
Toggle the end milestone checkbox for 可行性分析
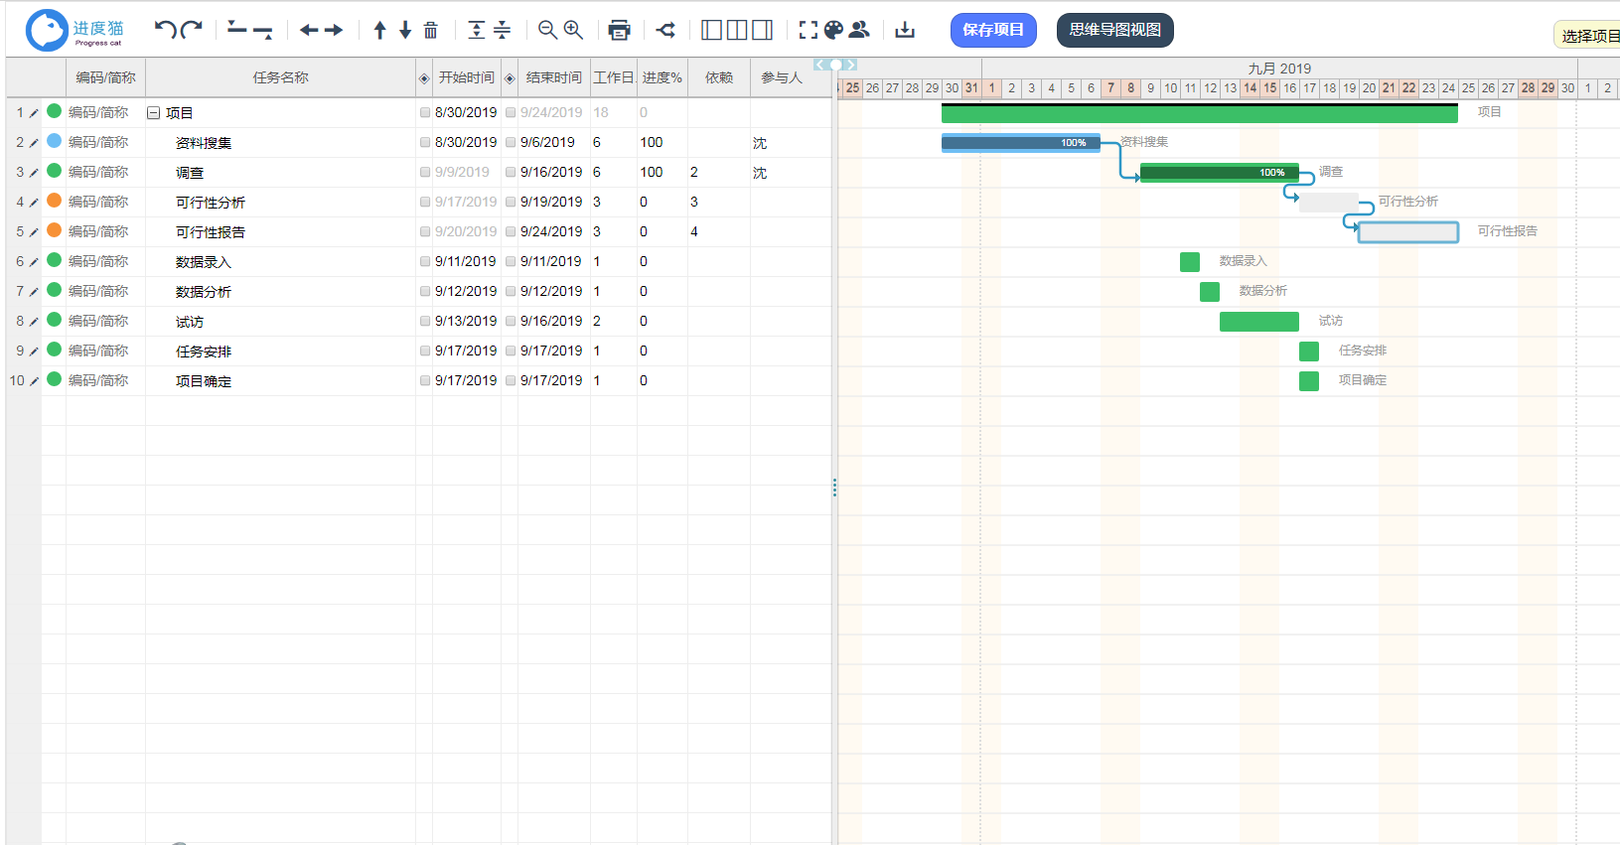(x=511, y=203)
